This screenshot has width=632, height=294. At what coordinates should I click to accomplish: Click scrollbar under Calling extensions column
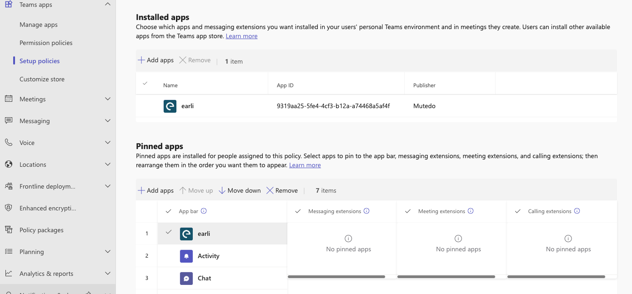point(556,276)
